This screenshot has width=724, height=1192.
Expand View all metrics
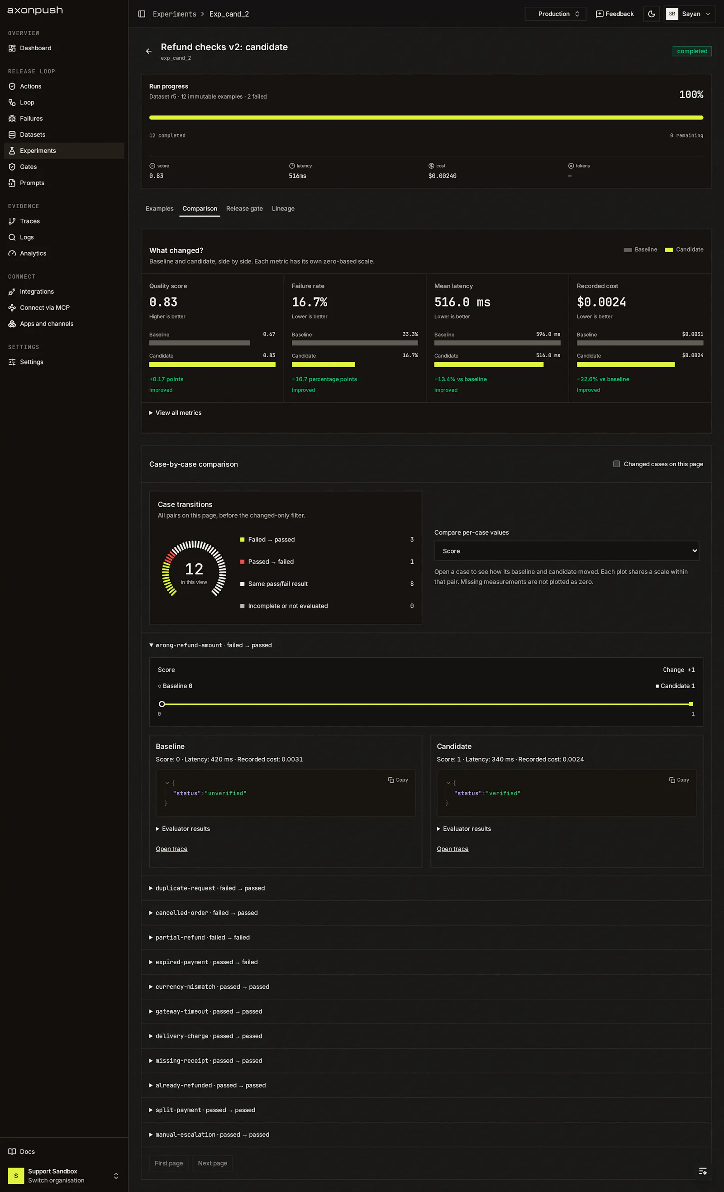[175, 413]
